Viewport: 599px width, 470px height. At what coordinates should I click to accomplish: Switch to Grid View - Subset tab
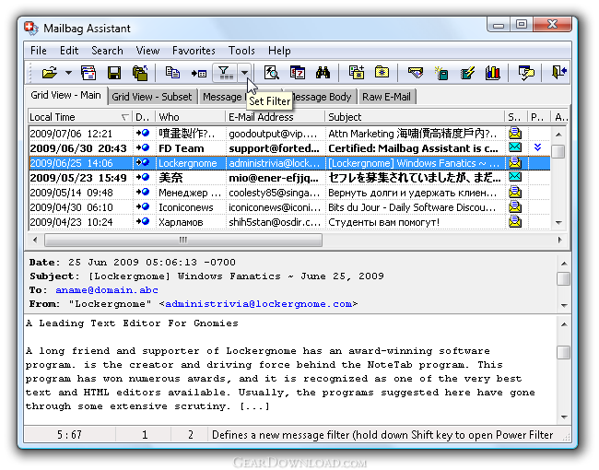click(152, 97)
